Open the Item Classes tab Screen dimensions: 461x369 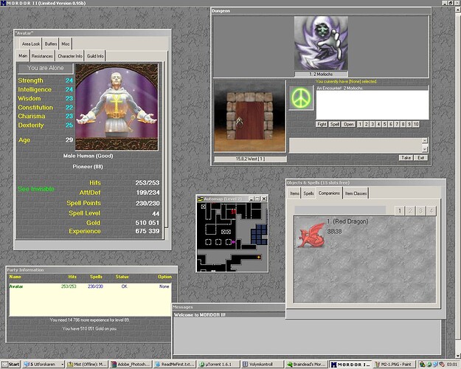(x=356, y=193)
